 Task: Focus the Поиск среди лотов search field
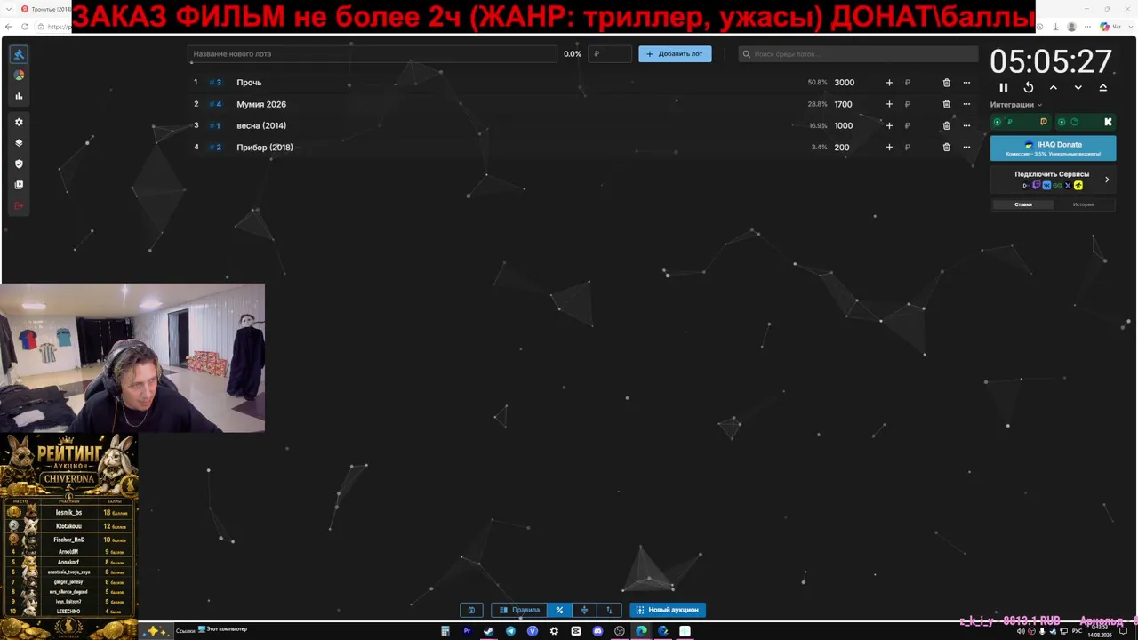pos(858,54)
